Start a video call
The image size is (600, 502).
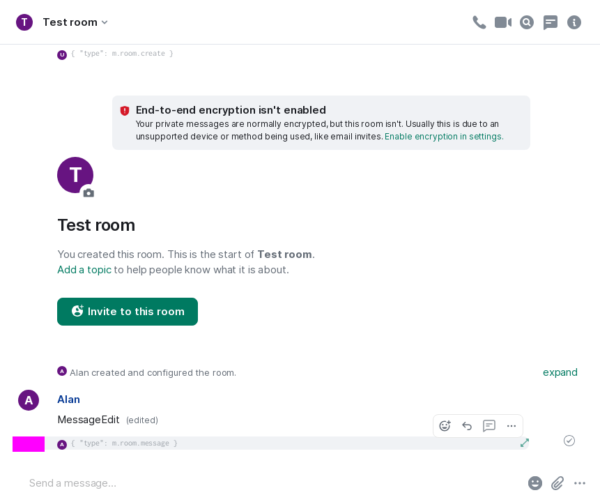click(503, 22)
